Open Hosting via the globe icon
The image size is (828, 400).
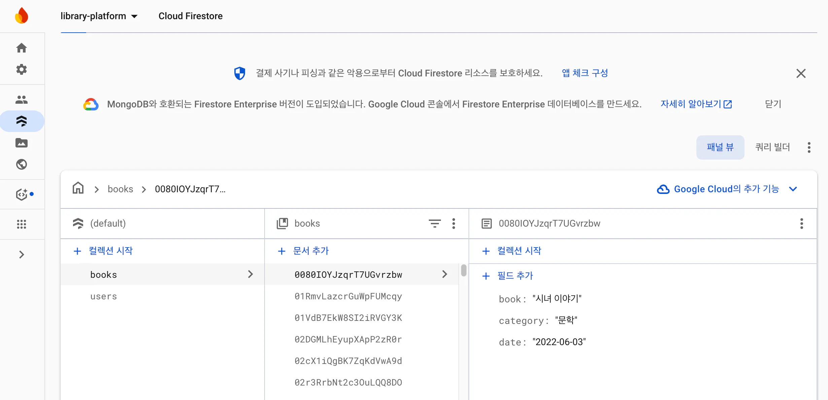click(x=22, y=164)
